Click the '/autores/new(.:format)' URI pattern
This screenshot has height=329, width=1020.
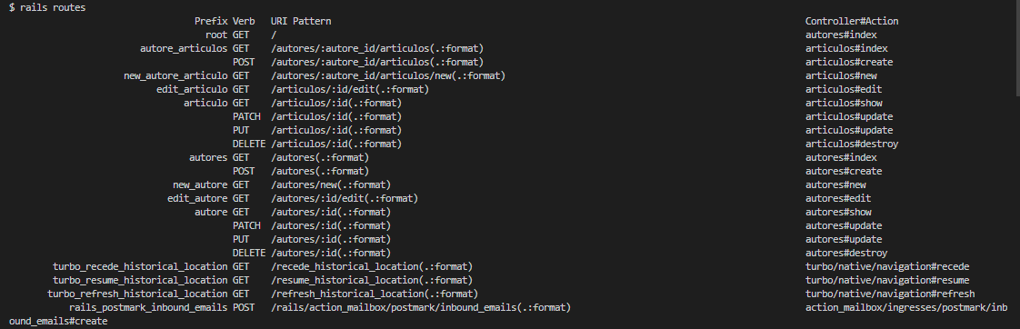(331, 185)
